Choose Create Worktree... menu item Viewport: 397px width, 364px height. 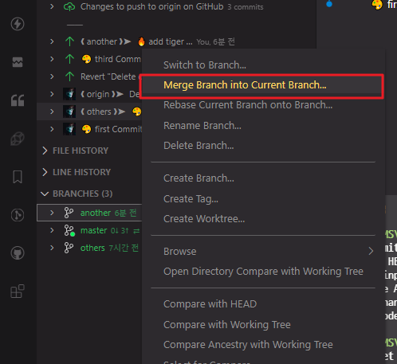263,219
